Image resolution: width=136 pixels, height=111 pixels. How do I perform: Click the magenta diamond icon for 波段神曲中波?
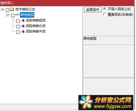23,32
